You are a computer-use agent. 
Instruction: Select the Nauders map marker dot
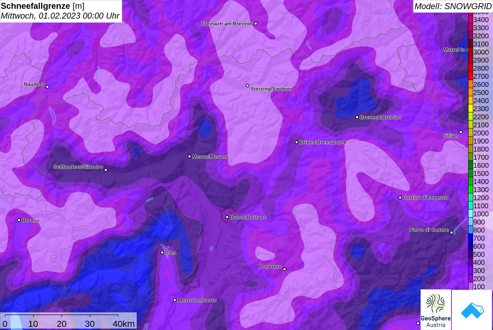point(48,87)
